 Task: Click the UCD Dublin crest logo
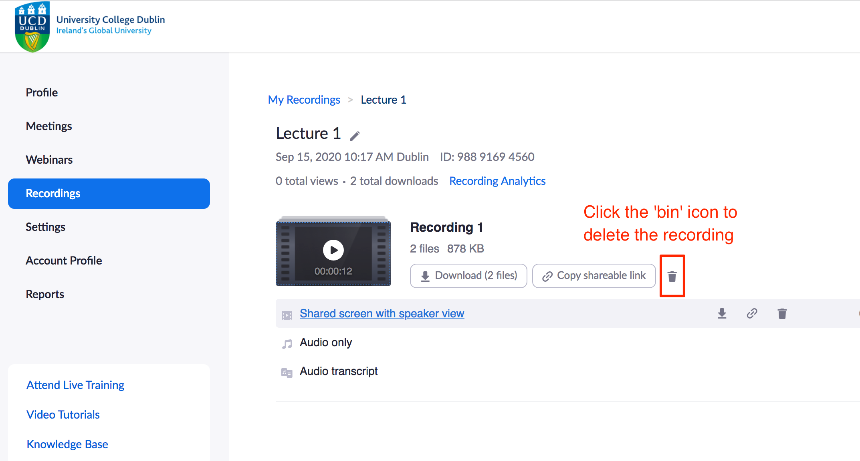pos(32,27)
